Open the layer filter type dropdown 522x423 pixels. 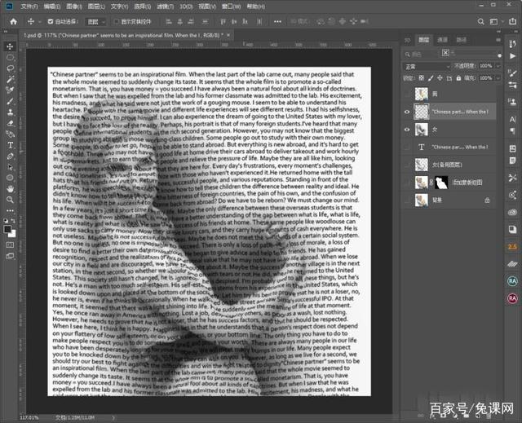click(421, 54)
